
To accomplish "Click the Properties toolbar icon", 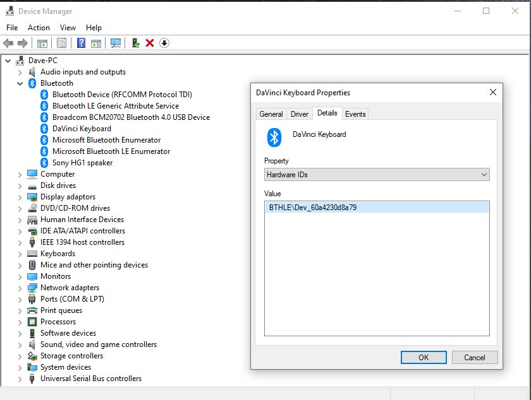I will click(x=62, y=43).
